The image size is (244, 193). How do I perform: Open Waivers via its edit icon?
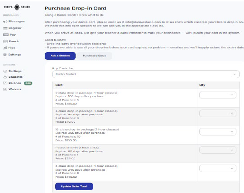click(x=5, y=89)
